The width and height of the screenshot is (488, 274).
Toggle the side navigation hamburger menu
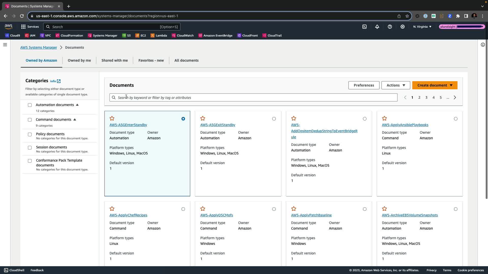[5, 45]
